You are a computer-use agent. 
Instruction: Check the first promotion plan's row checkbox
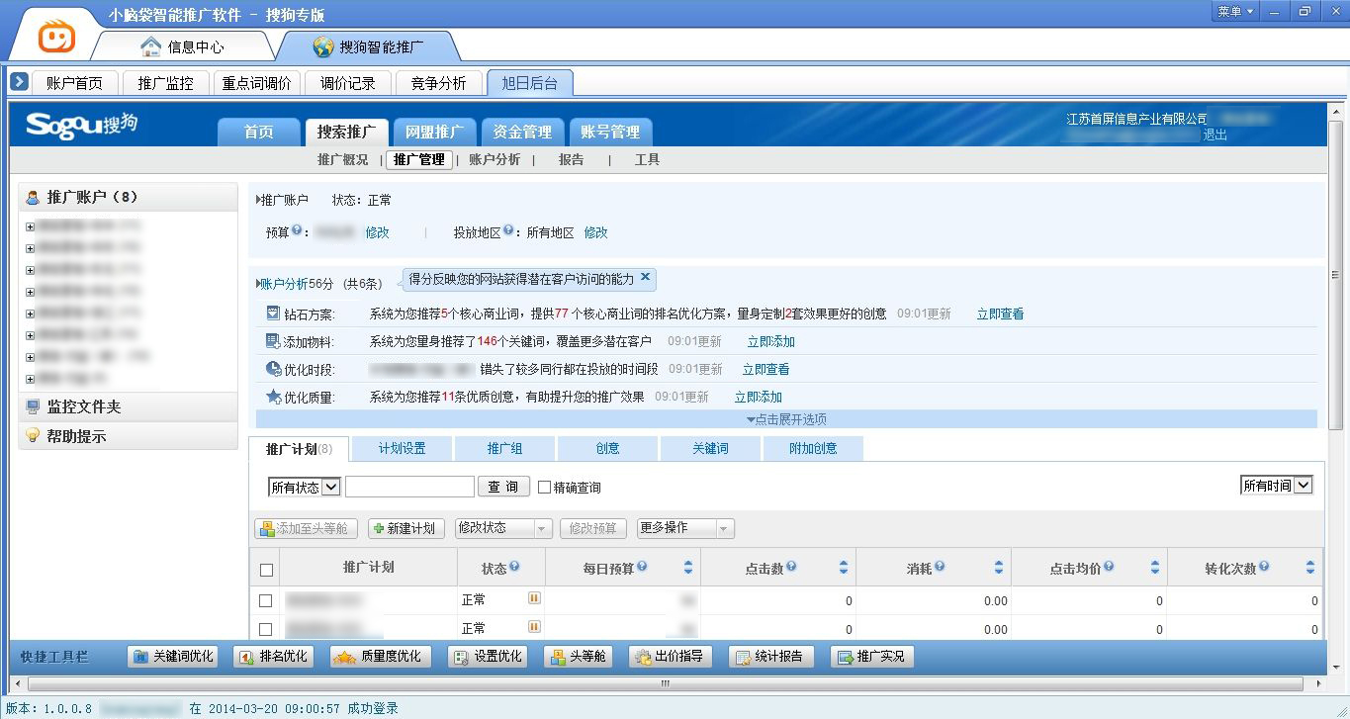tap(266, 599)
